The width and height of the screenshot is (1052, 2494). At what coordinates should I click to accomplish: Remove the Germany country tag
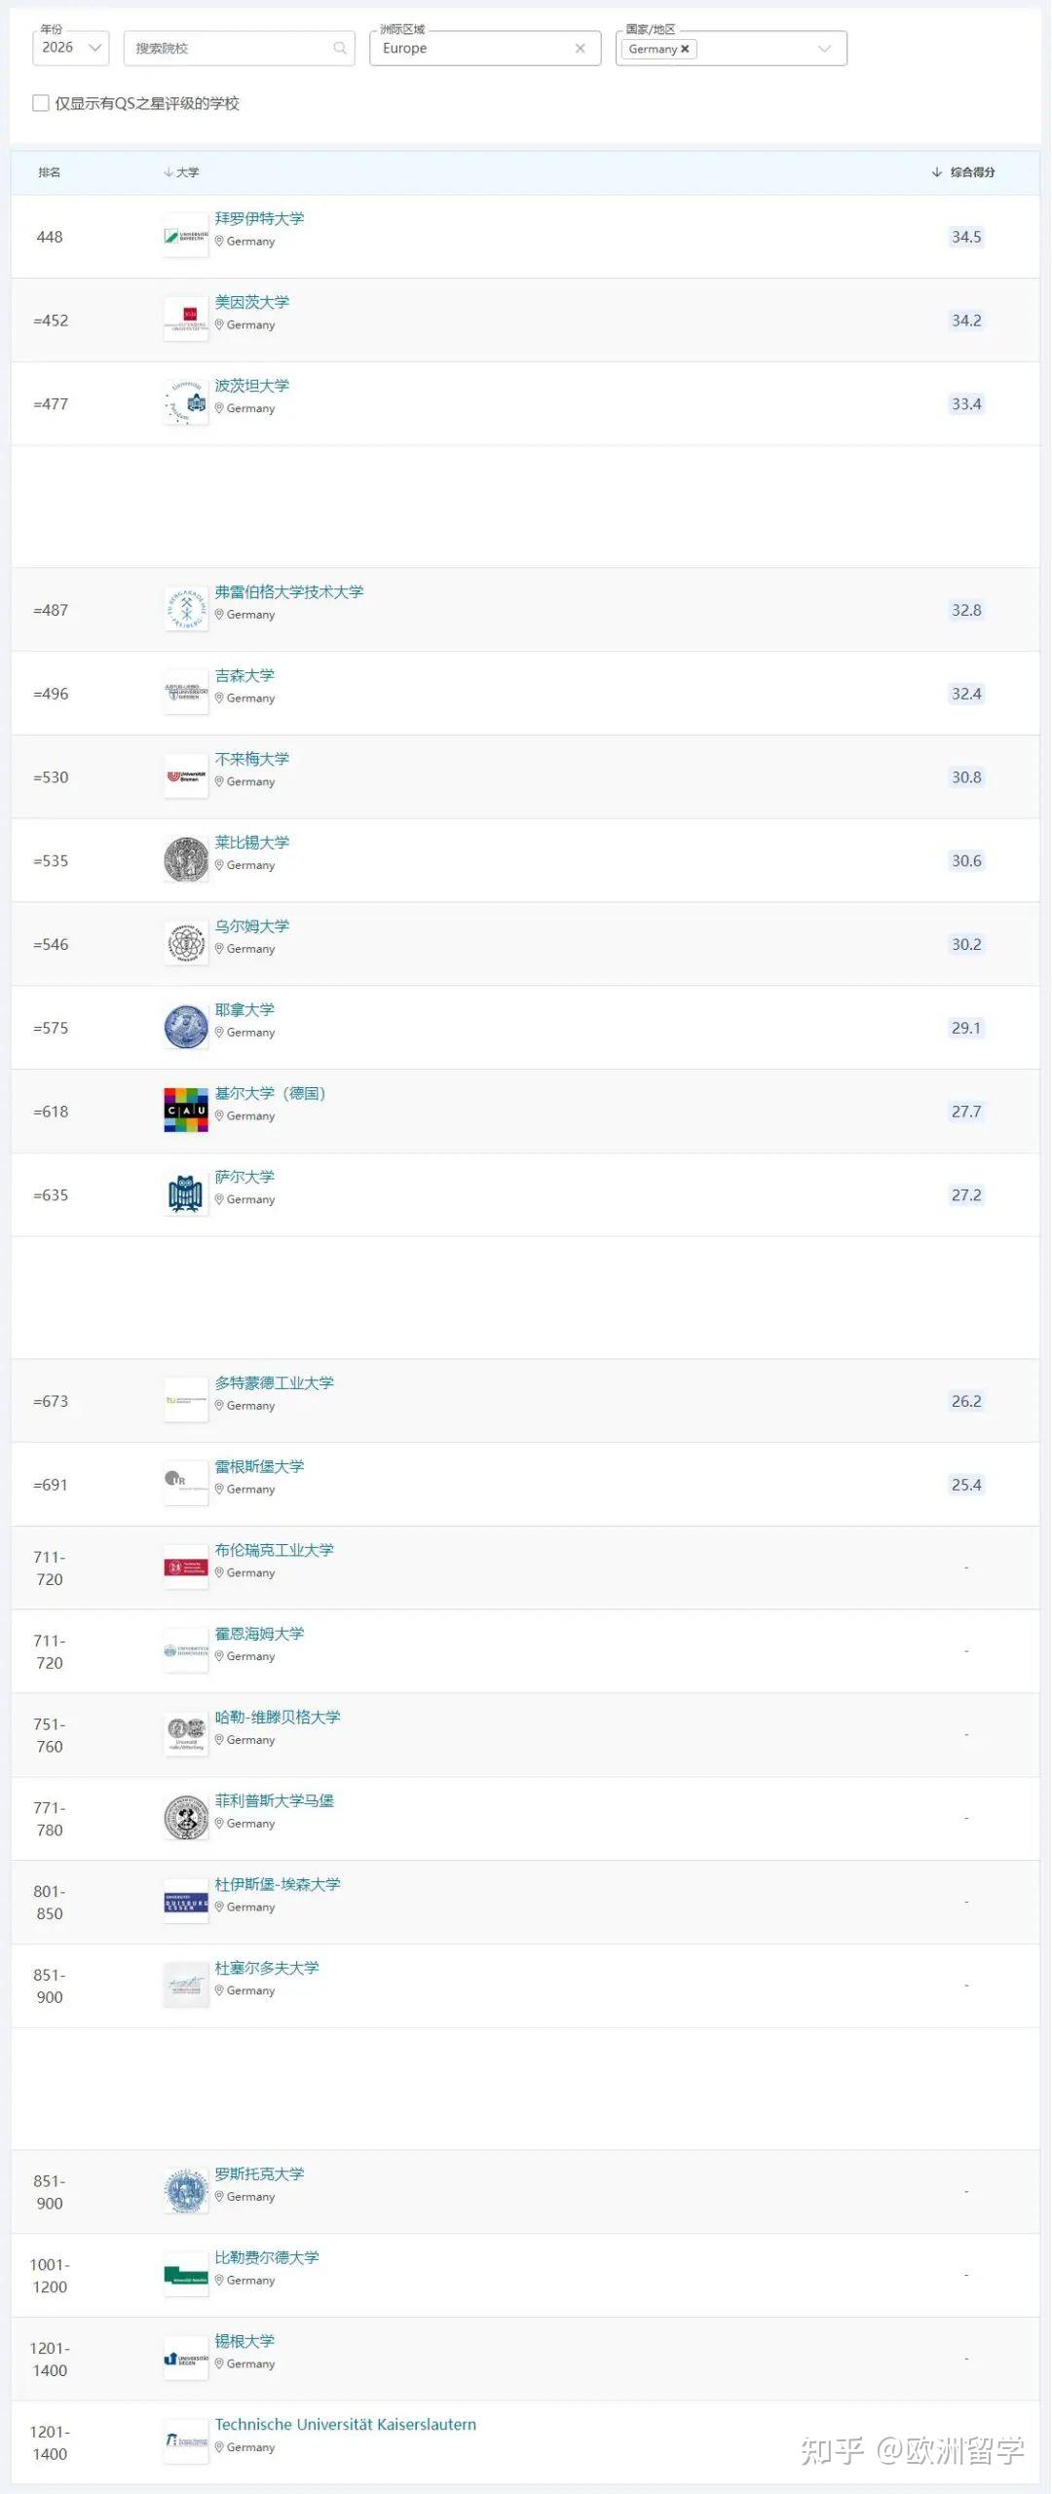[685, 49]
